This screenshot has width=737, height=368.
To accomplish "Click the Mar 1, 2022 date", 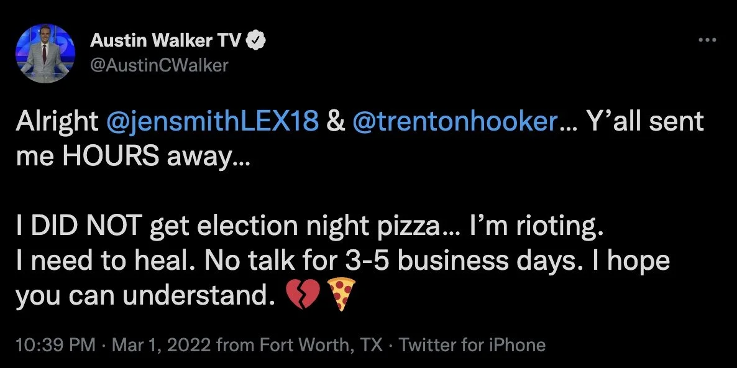I will click(161, 346).
